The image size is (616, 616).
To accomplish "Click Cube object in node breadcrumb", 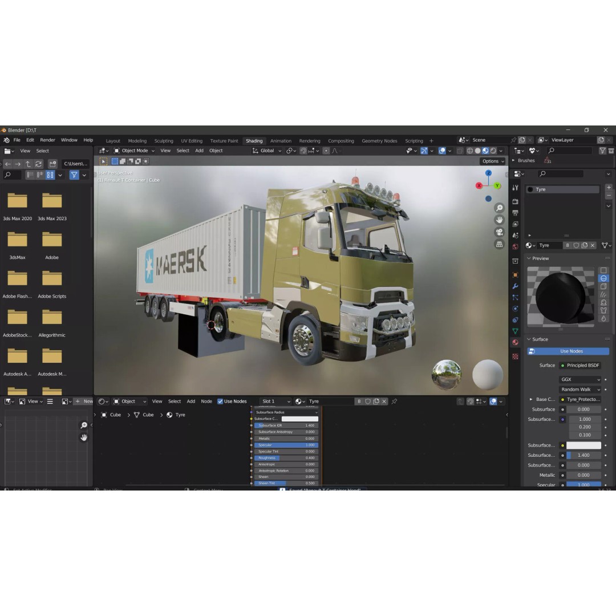I will coord(111,415).
